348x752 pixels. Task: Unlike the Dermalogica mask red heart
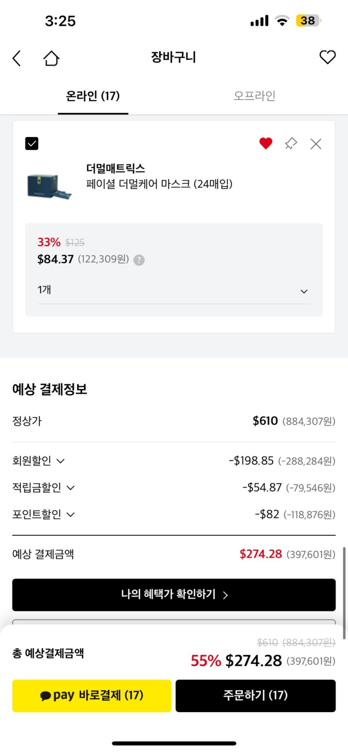pyautogui.click(x=266, y=143)
